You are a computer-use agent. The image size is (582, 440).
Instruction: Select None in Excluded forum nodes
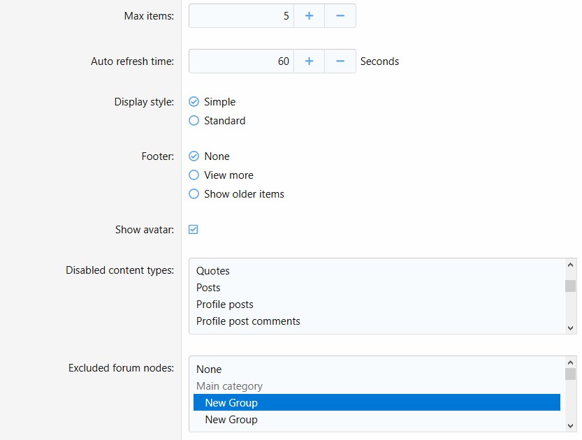coord(209,369)
